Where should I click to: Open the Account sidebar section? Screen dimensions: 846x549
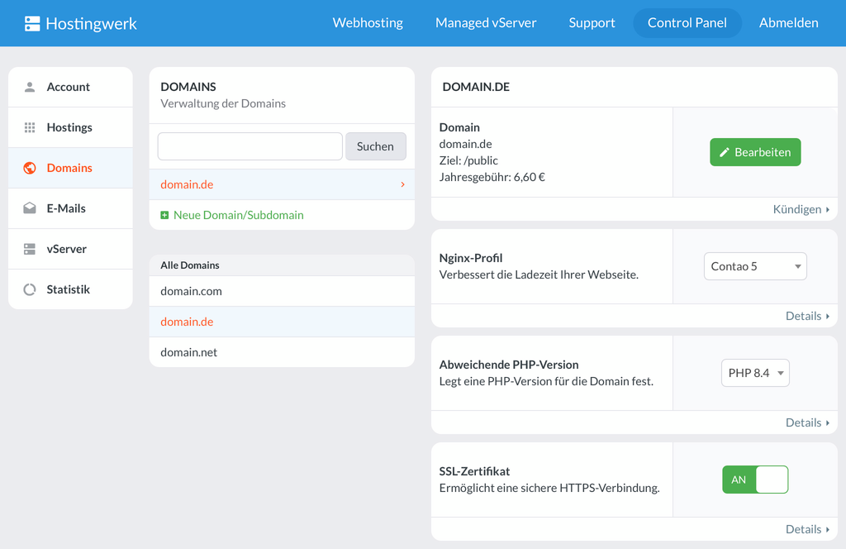(71, 87)
